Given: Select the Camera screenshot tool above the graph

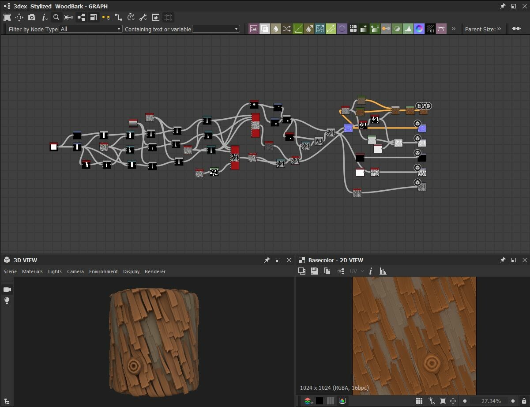Looking at the screenshot, I should (x=31, y=18).
